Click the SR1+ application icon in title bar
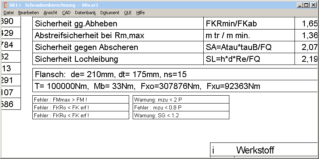Image resolution: width=319 pixels, height=159 pixels. pyautogui.click(x=4, y=4)
